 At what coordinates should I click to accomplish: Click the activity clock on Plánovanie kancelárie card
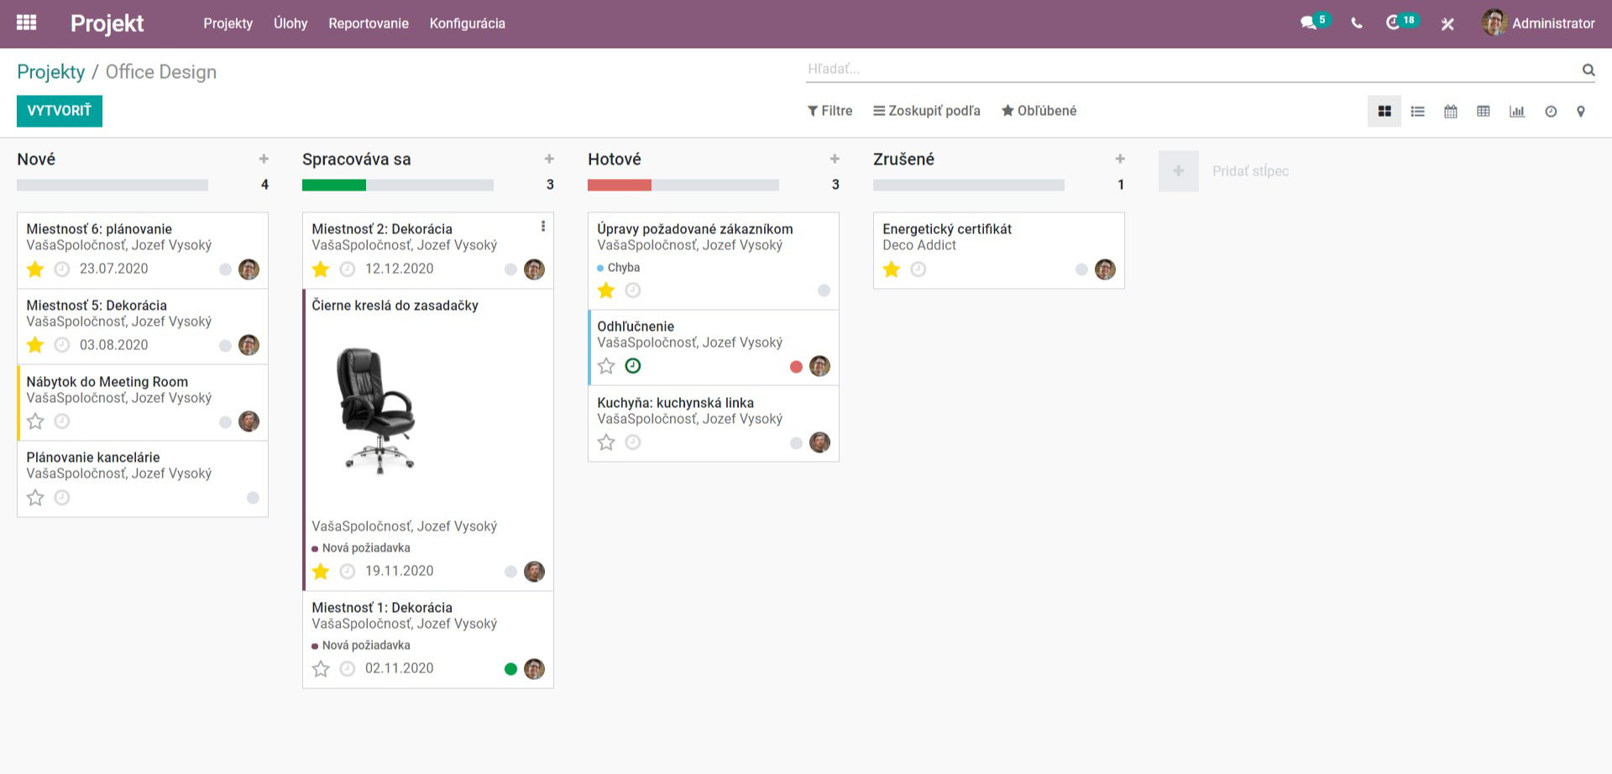click(62, 498)
